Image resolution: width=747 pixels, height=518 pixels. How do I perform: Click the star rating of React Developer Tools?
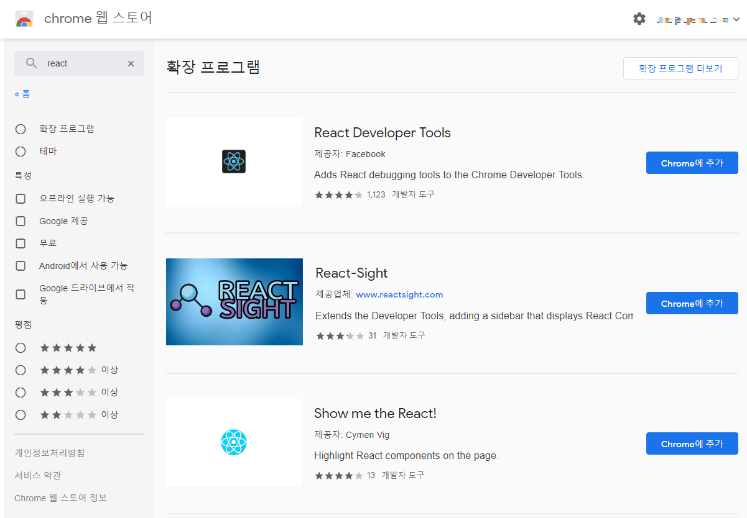pos(338,194)
